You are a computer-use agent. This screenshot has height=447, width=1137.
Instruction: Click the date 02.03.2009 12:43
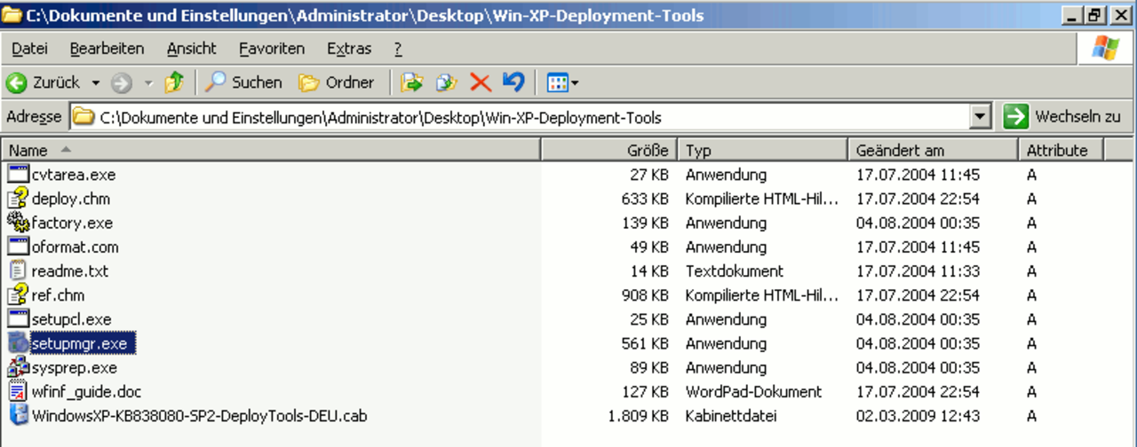pos(918,415)
